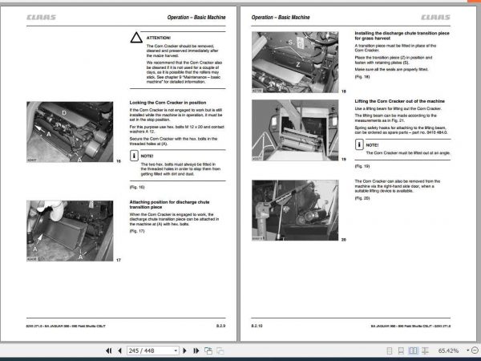Click the previous view icon
The width and height of the screenshot is (481, 361).
coord(208,351)
